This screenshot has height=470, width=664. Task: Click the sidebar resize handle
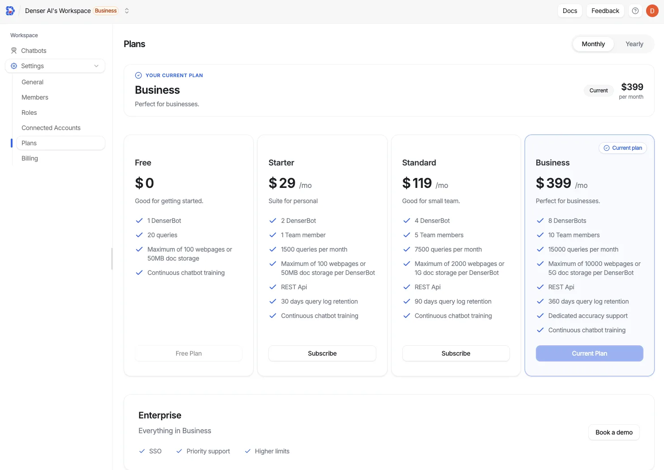pos(112,259)
